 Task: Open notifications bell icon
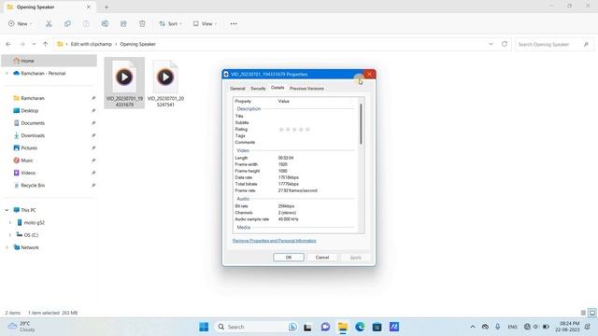pos(588,327)
